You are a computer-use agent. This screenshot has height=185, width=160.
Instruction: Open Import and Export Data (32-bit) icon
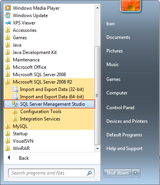tap(15, 89)
